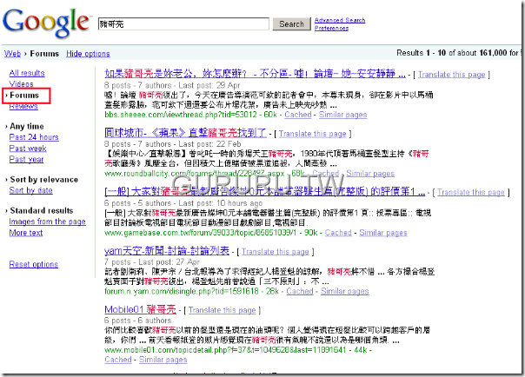Select All results filter
The height and width of the screenshot is (377, 525).
27,73
